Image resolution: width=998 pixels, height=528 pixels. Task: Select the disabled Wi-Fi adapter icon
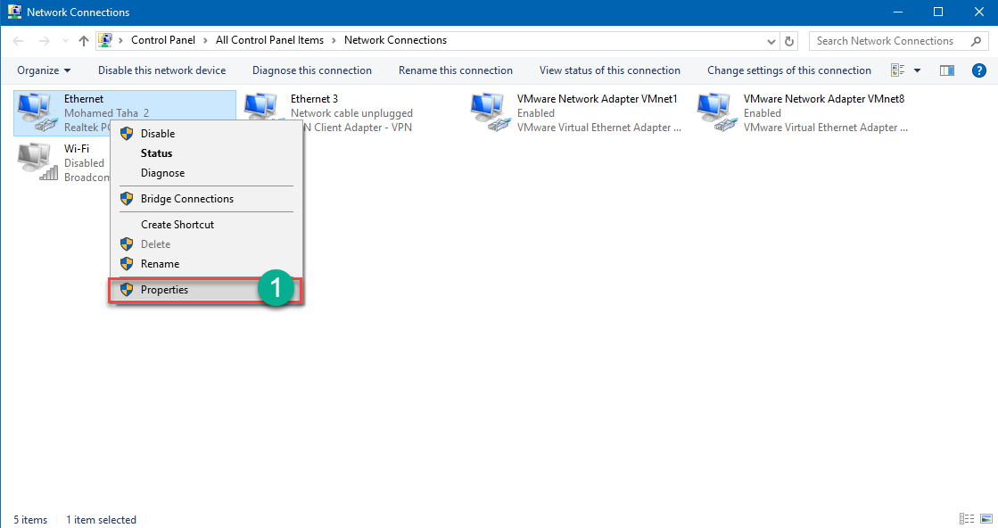pyautogui.click(x=36, y=161)
